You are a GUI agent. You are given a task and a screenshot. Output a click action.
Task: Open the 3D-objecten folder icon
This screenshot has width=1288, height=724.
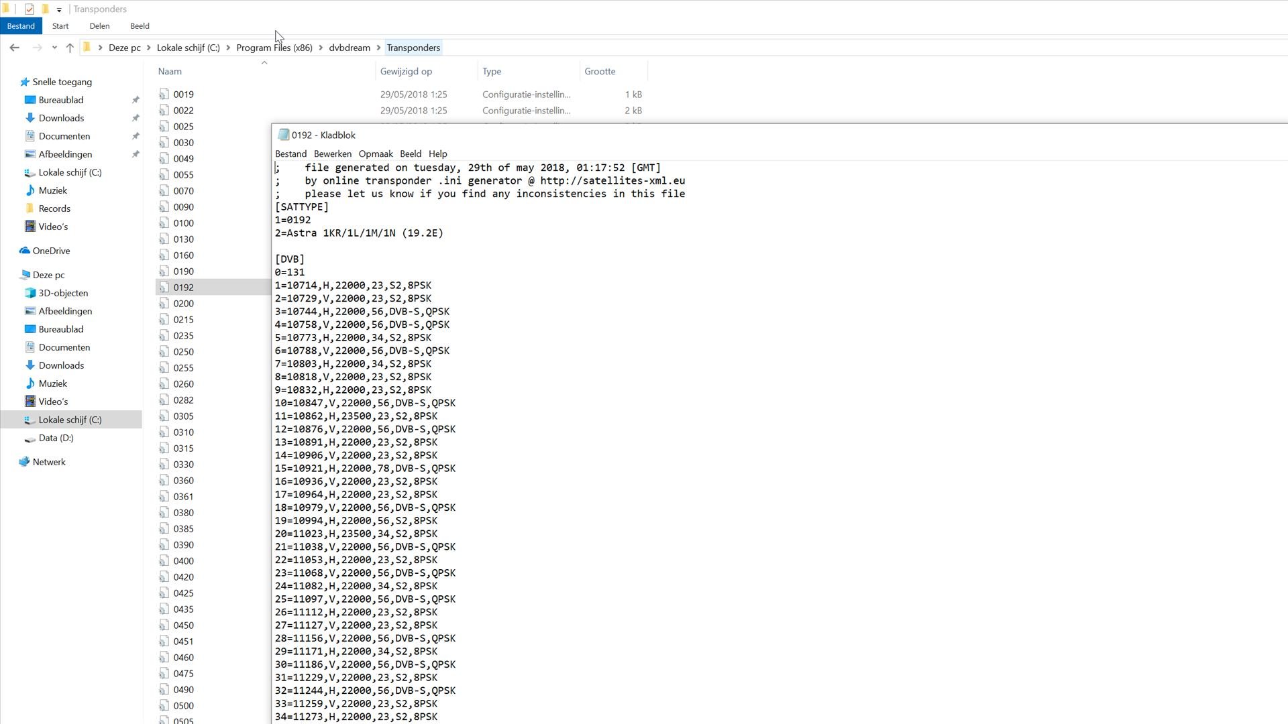30,293
